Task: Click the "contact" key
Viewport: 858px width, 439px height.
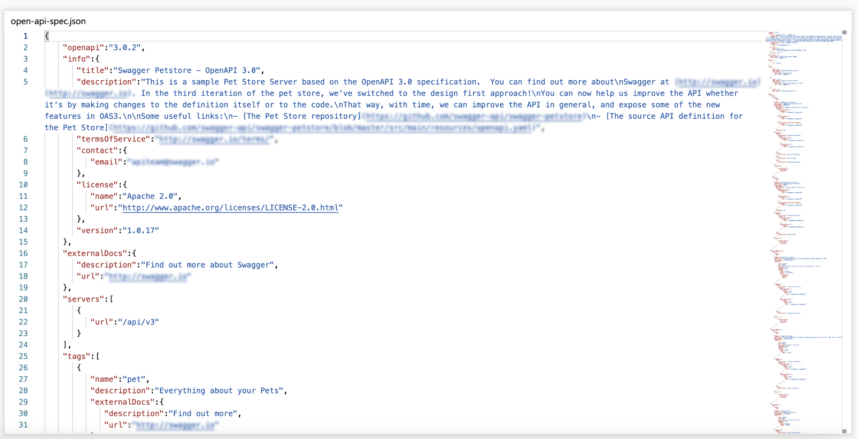Action: tap(98, 150)
